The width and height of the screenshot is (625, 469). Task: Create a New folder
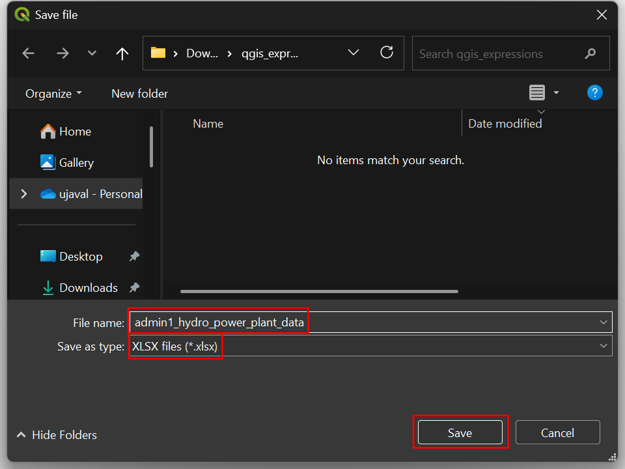pos(139,94)
